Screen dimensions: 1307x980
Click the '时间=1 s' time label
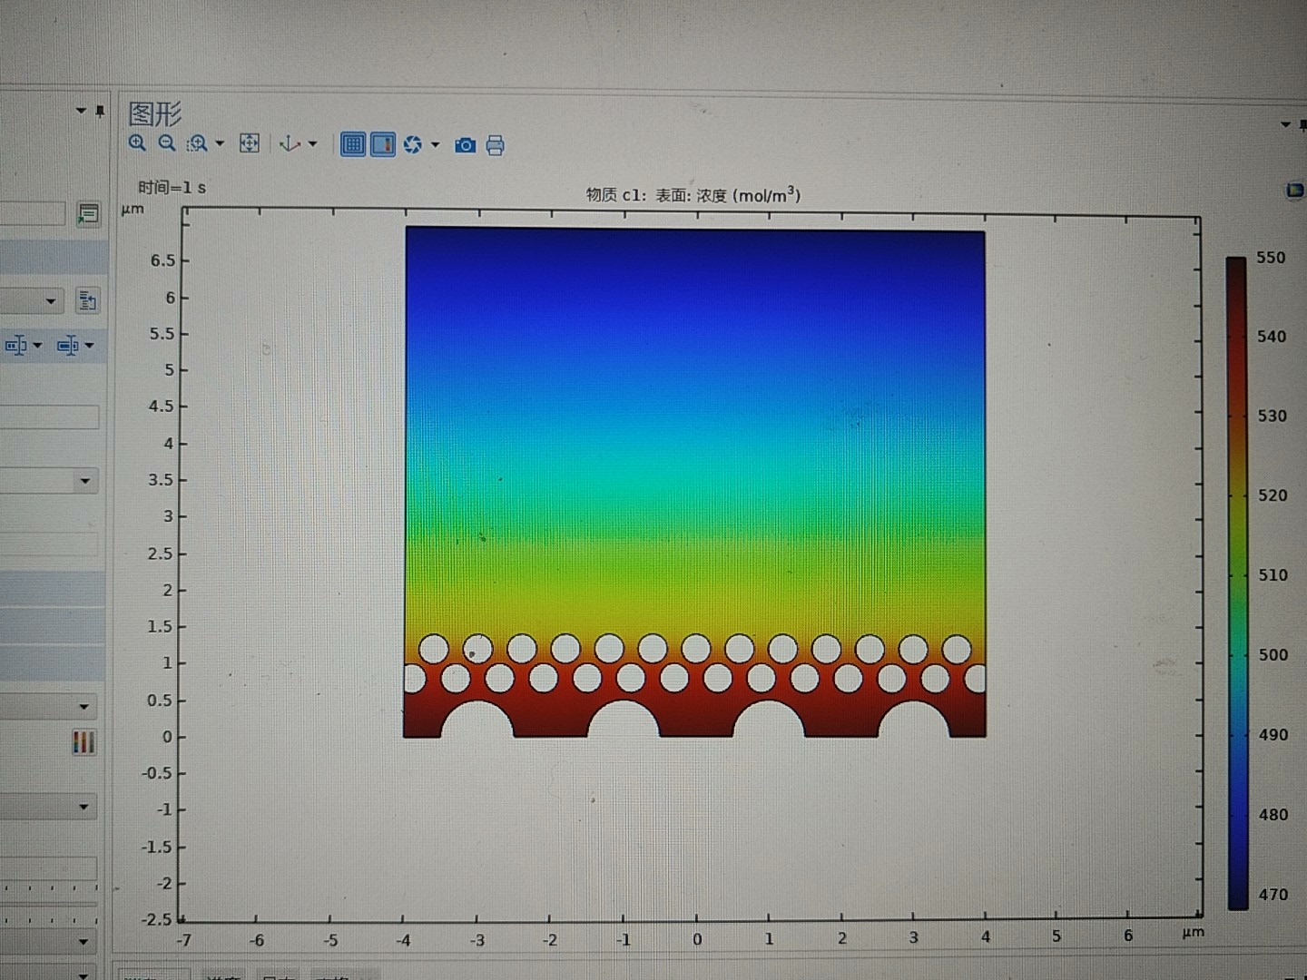172,188
